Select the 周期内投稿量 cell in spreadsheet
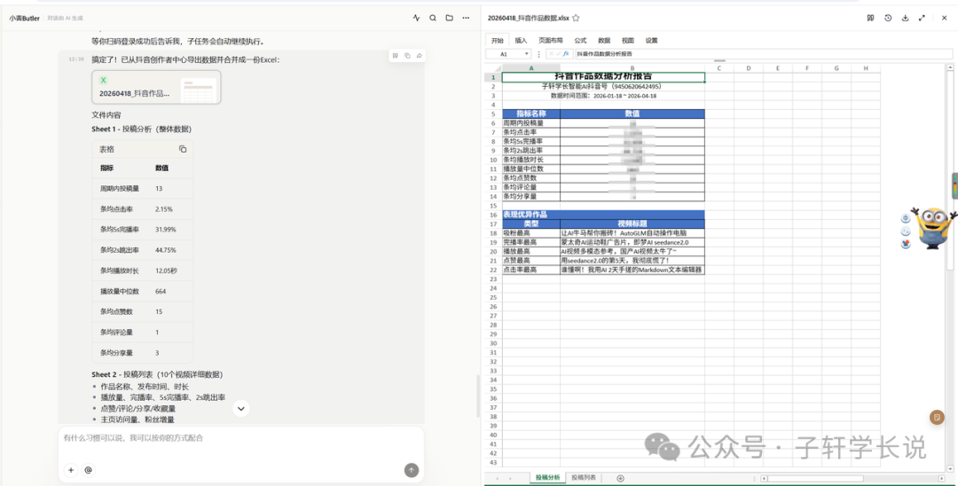Viewport: 958px width, 486px height. [531, 122]
